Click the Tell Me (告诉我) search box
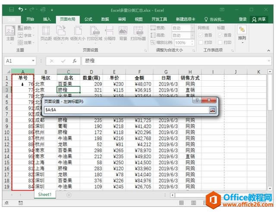 (x=214, y=19)
